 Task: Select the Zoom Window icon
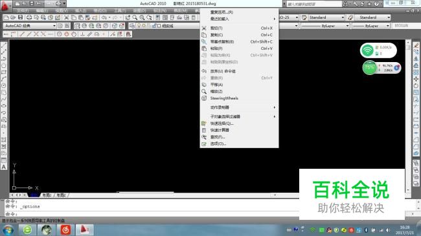(x=142, y=17)
